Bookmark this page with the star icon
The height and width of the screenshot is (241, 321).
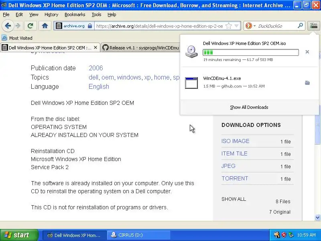point(229,26)
